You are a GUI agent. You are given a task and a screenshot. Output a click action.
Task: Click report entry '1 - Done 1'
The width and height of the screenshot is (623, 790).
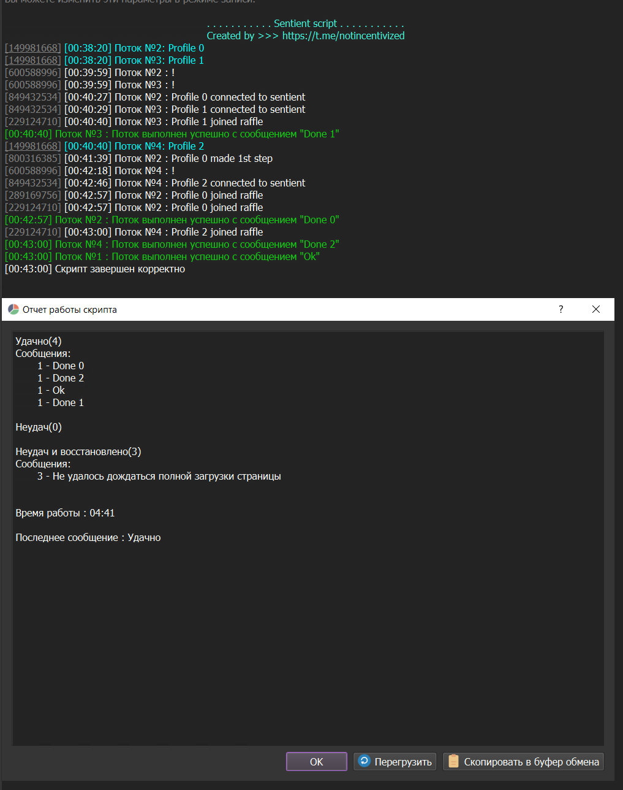[x=61, y=402]
